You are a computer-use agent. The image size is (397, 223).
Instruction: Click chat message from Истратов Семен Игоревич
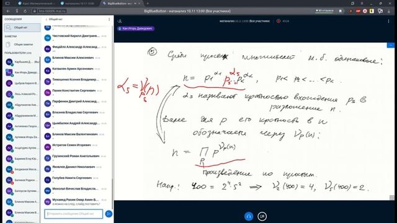coord(76,146)
